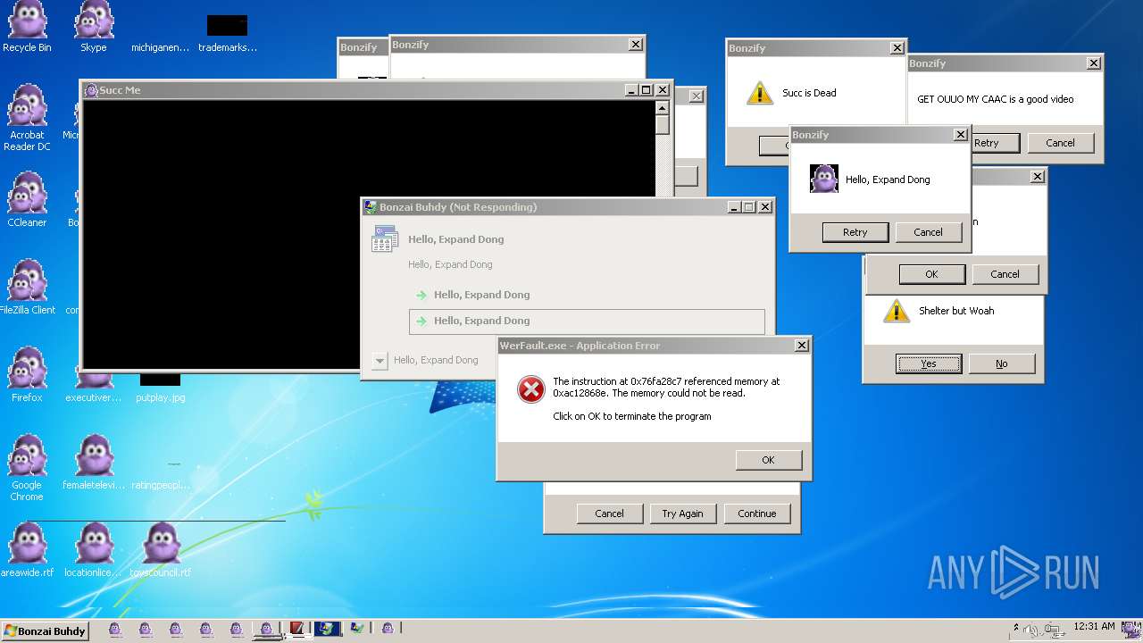Open the Bonzai Buhdy start button
1143x643 pixels.
[x=45, y=630]
